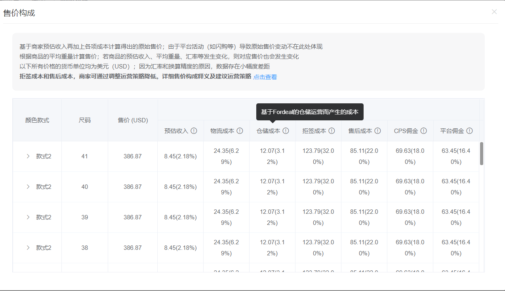Expand the 款式2 row for size 41
Screen dimensions: 505x291
coord(28,156)
